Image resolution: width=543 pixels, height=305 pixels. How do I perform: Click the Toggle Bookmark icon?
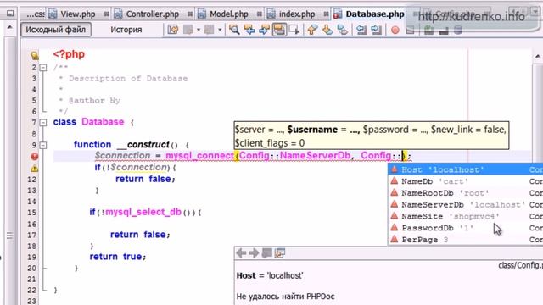coord(342,30)
